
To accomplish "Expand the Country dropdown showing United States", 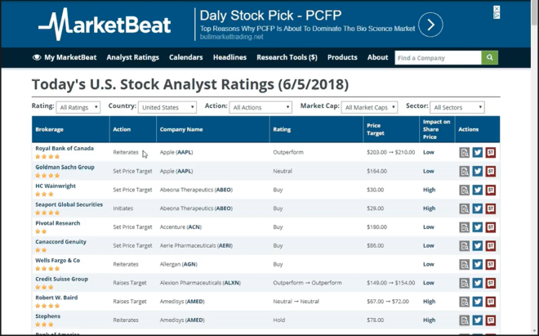I will point(167,107).
